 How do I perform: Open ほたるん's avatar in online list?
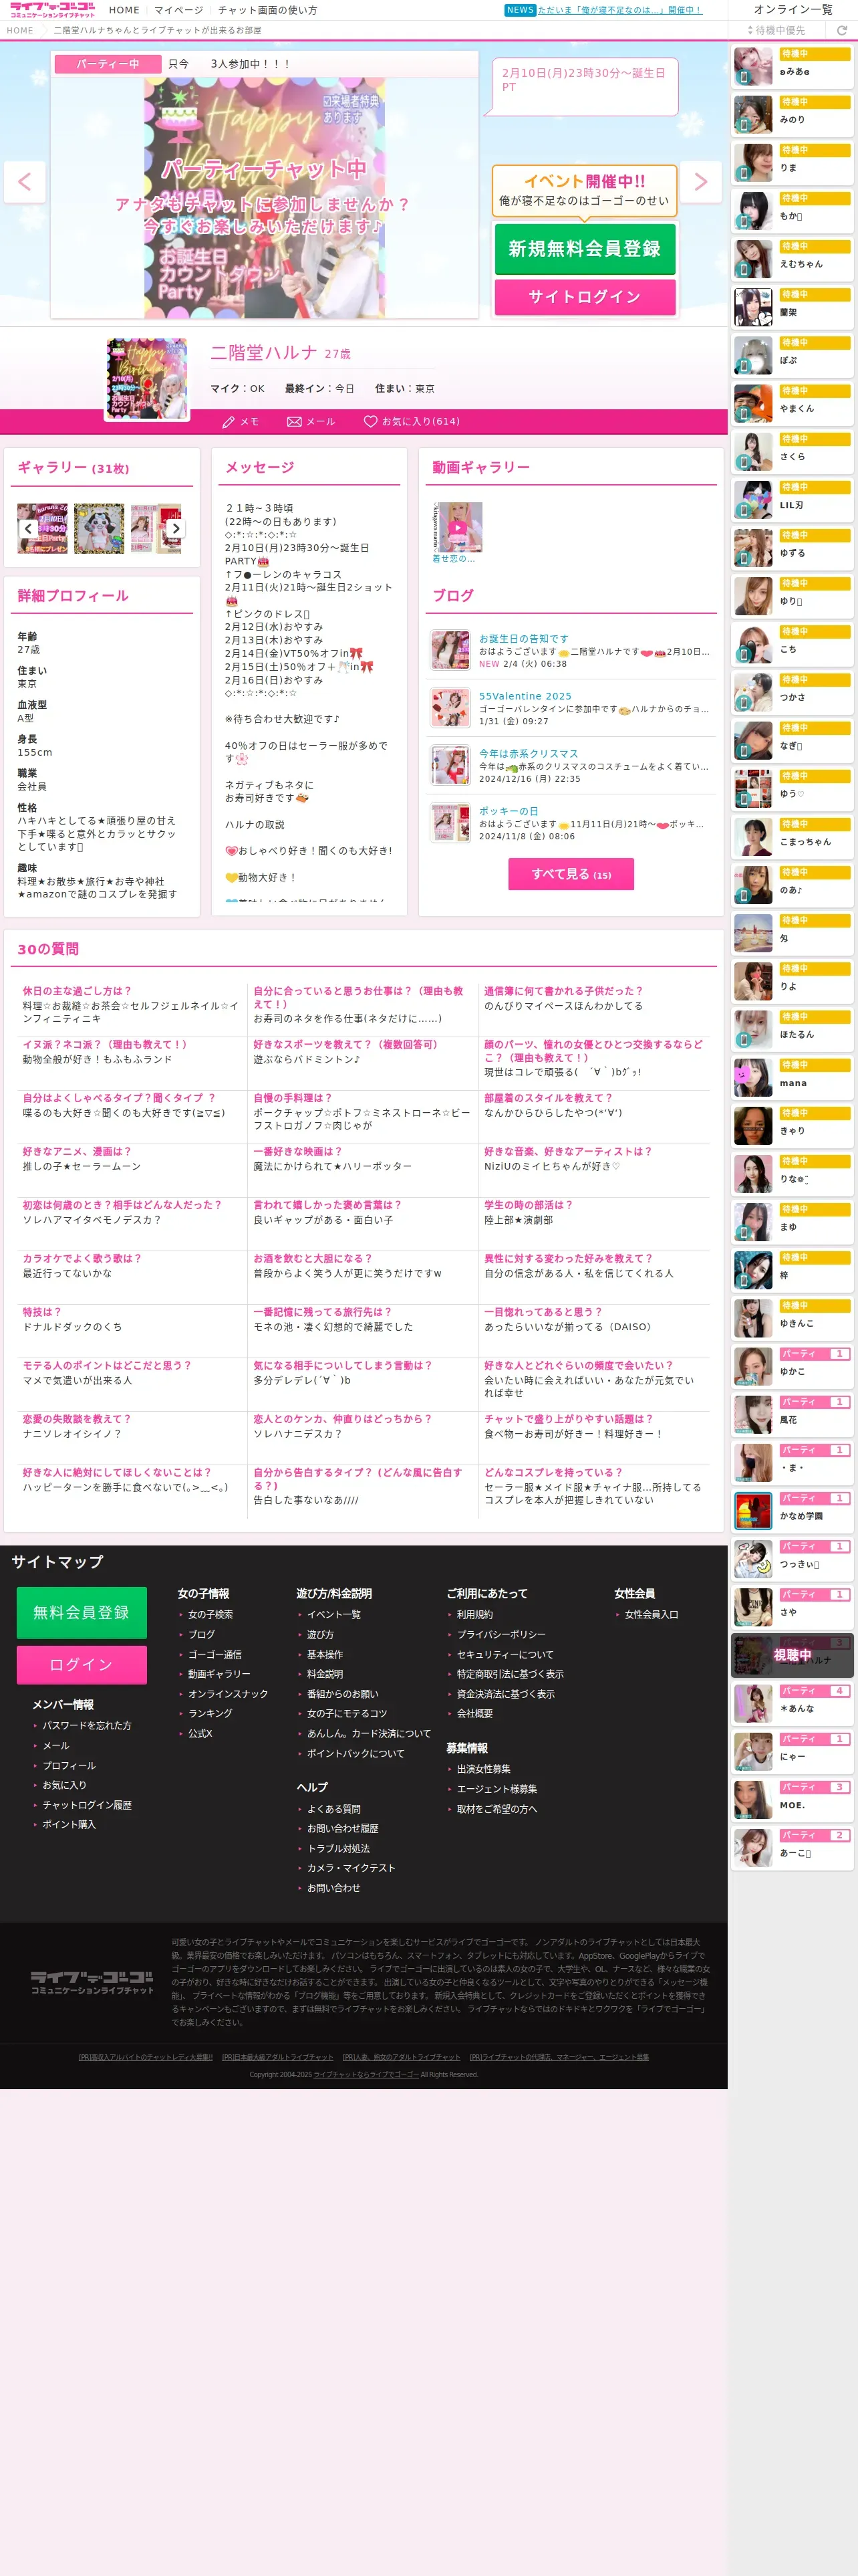click(x=753, y=1030)
